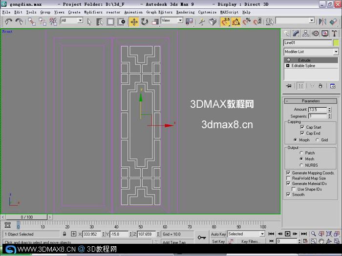This screenshot has width=342, height=256.
Task: Select Mesh output radio button
Action: [x=301, y=158]
